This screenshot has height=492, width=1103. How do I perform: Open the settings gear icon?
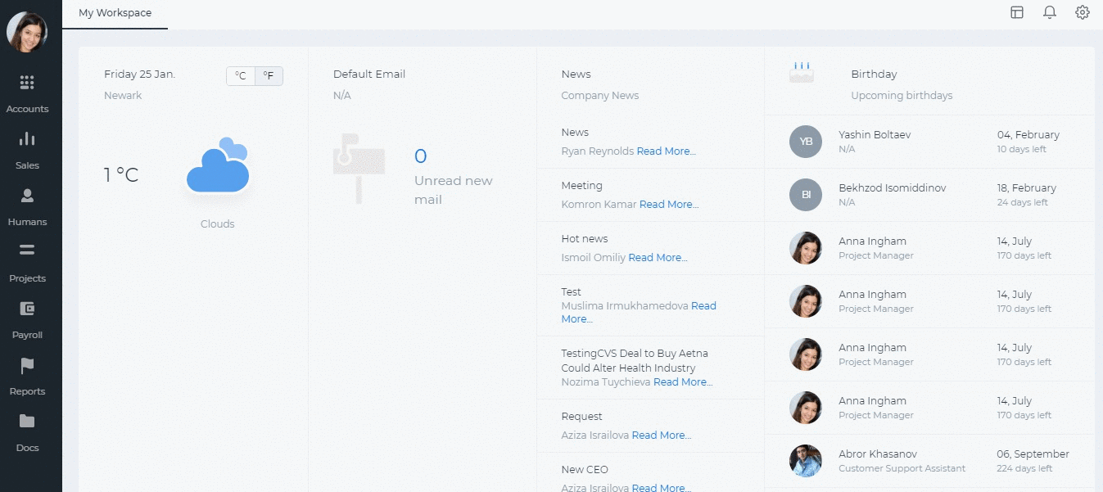click(1083, 12)
